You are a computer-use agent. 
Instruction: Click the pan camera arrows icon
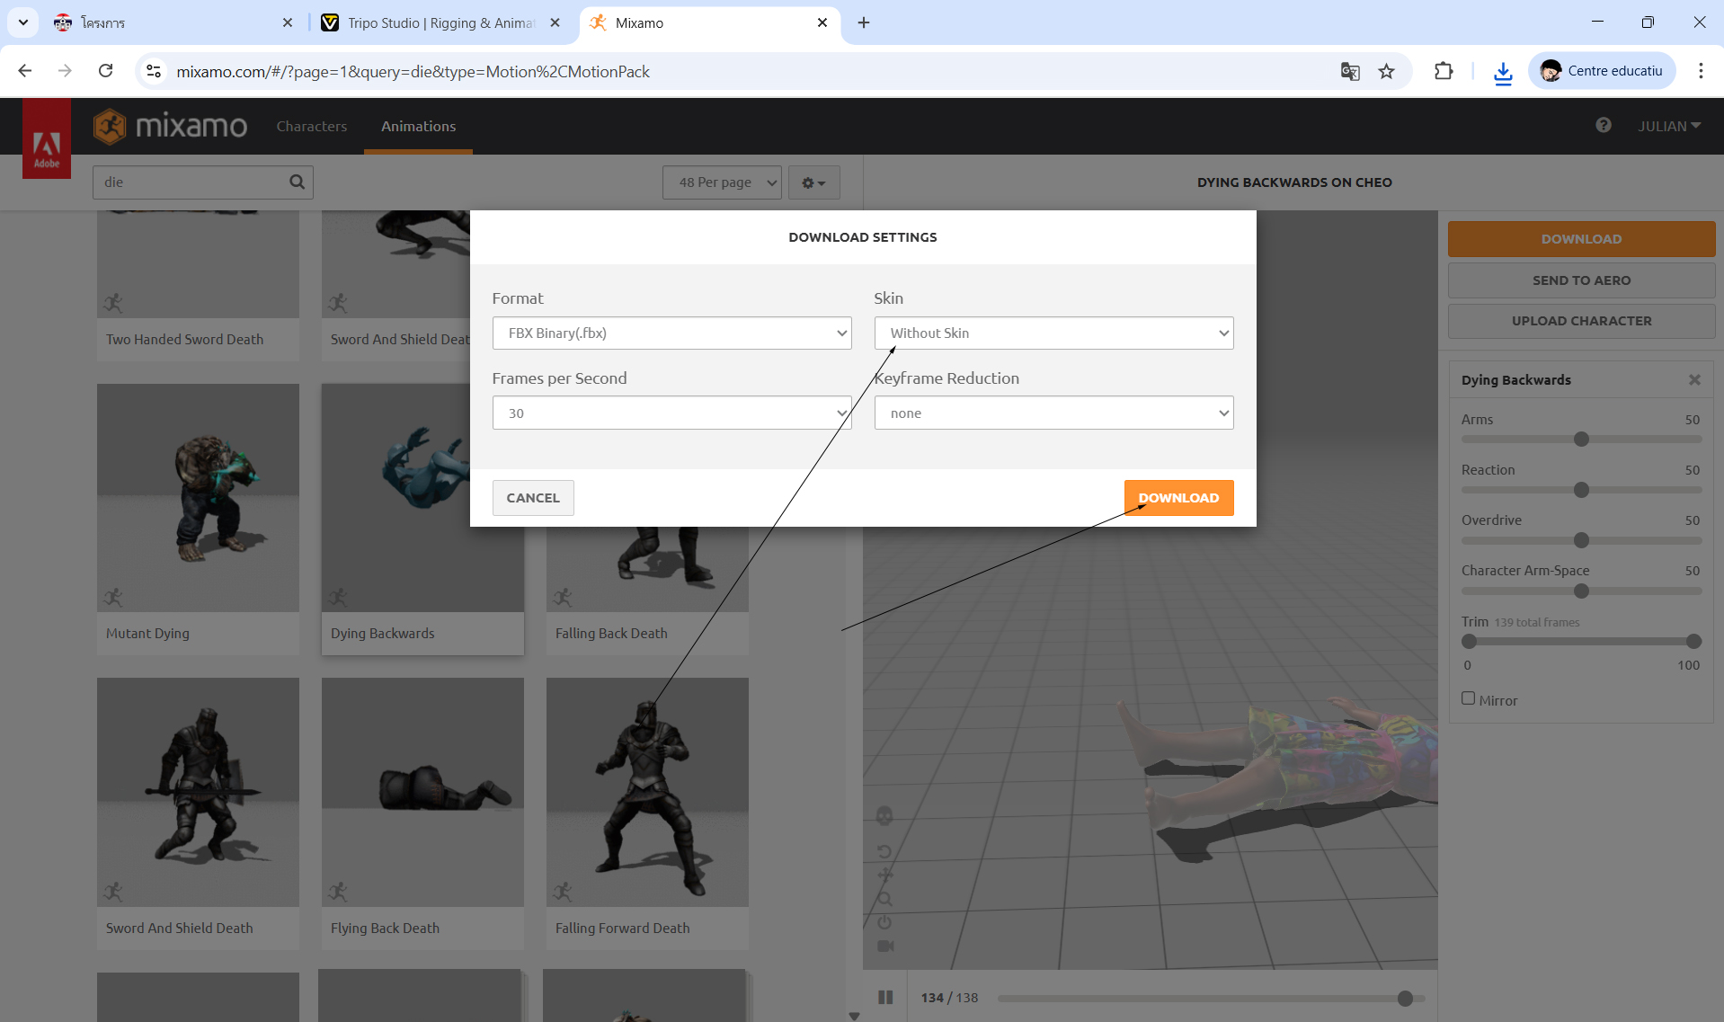(x=884, y=875)
